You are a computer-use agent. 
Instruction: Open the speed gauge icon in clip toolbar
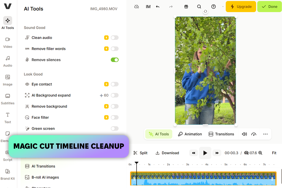(254, 134)
